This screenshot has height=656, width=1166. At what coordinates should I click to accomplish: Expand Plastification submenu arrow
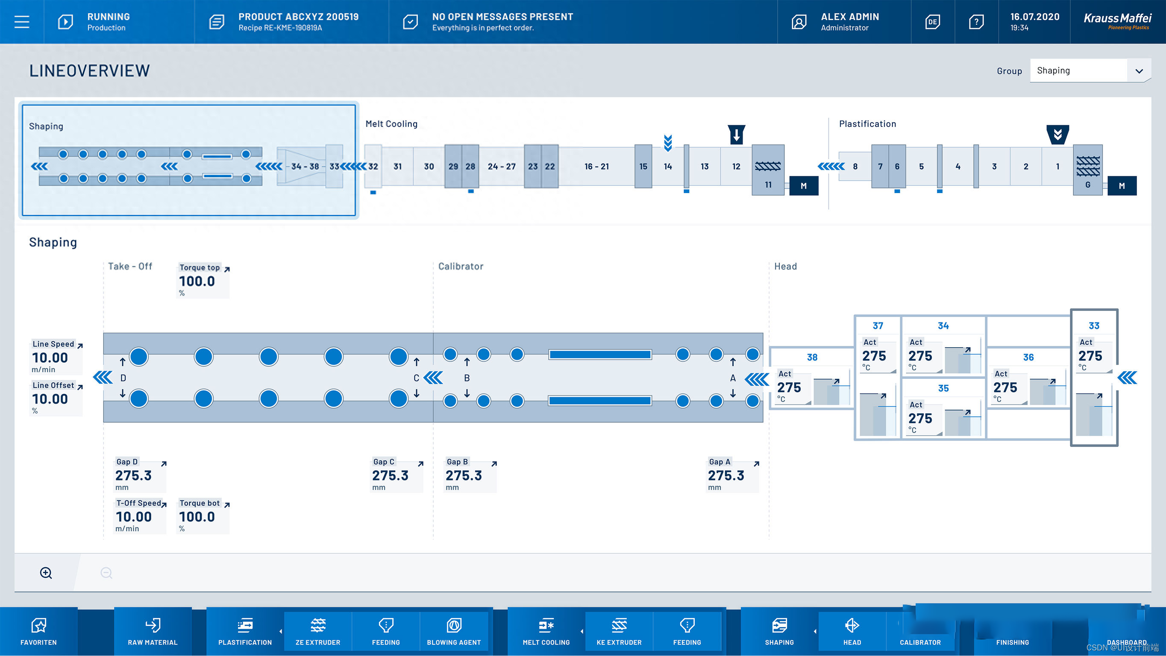pyautogui.click(x=281, y=632)
